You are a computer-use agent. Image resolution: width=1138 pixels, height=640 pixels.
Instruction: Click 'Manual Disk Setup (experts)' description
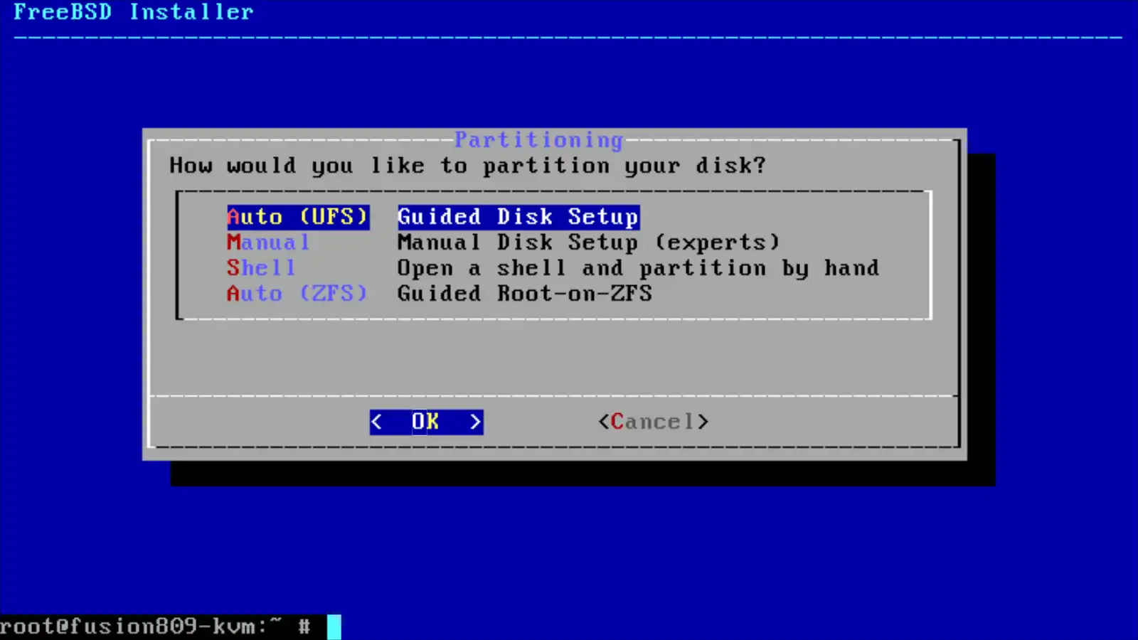(x=589, y=242)
